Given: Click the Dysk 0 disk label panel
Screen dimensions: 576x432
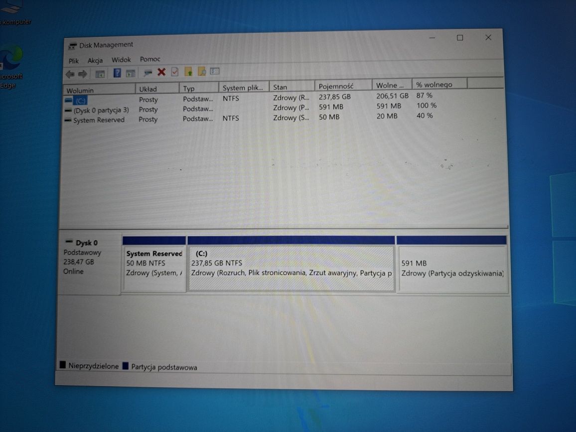Looking at the screenshot, I should tap(90, 264).
